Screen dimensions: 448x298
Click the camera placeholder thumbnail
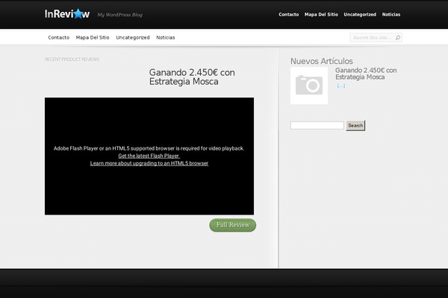tap(309, 86)
